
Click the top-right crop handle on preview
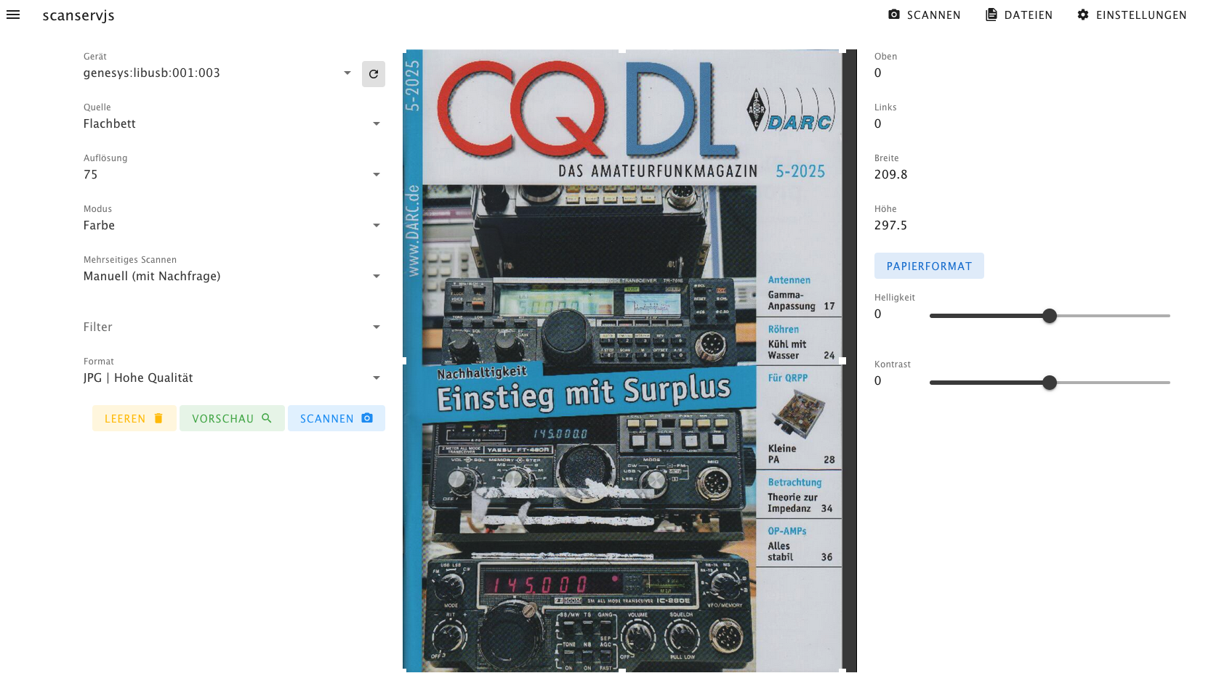tap(842, 51)
